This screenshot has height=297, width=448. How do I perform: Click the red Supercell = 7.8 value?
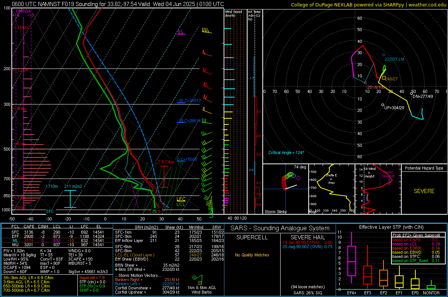click(92, 278)
